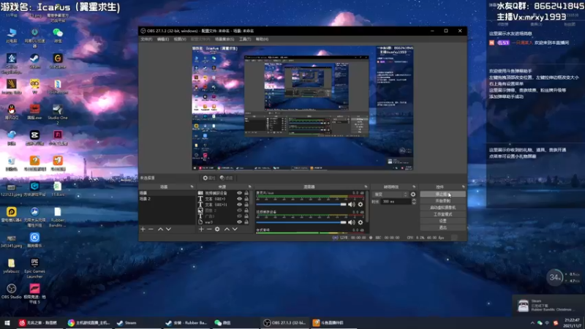Open the 视图(V) menu in OBS

179,39
